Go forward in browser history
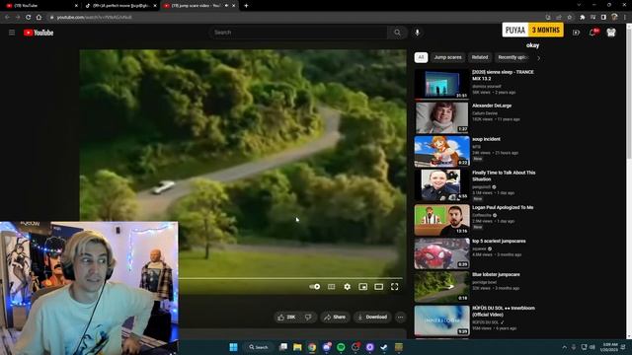 18,18
